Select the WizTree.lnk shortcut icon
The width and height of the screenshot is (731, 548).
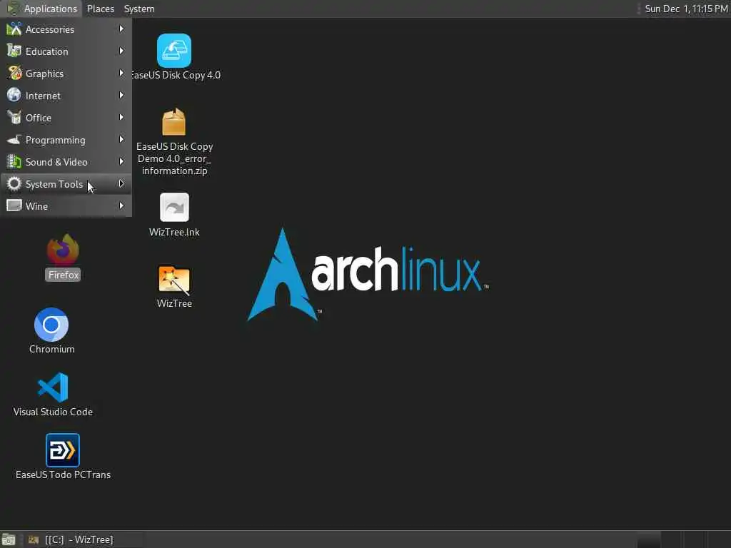(174, 208)
